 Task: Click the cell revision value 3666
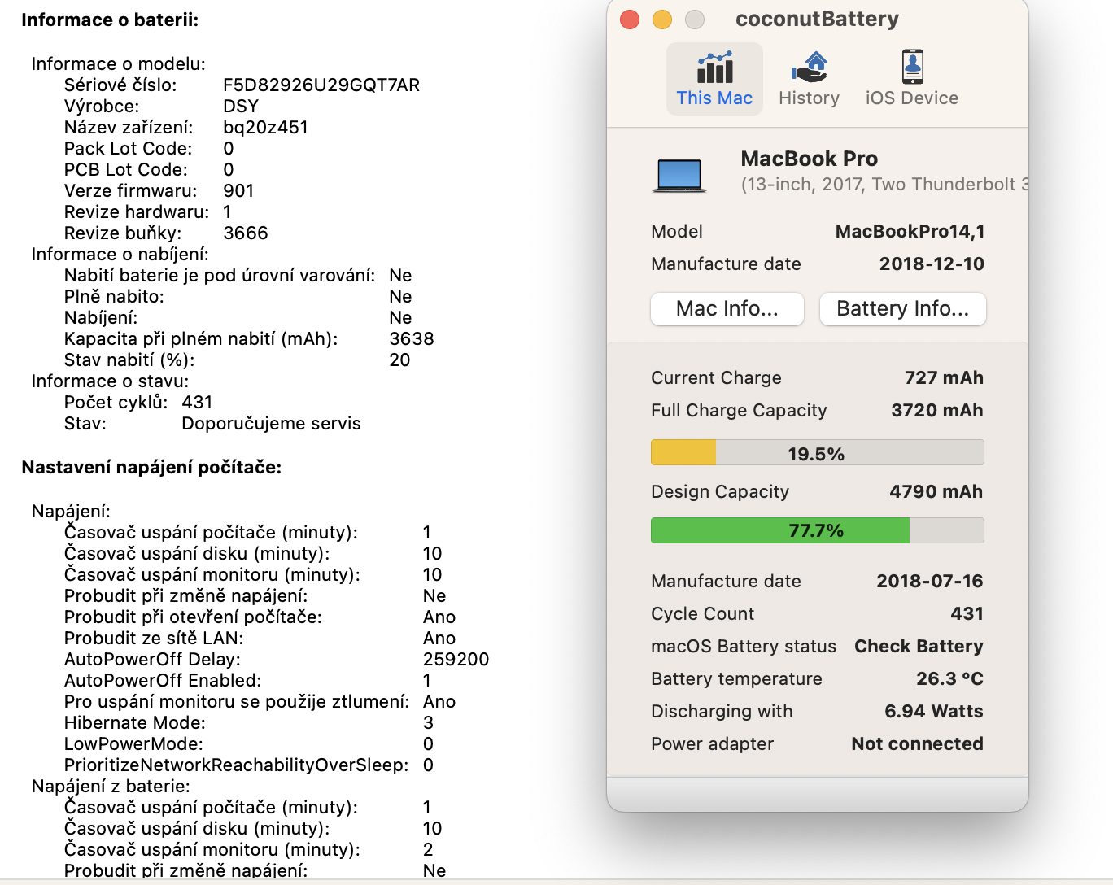(x=246, y=233)
